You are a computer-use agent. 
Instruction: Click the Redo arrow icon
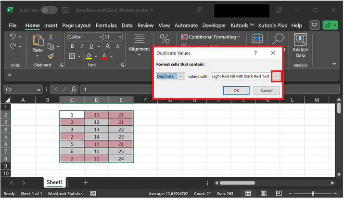point(13,46)
